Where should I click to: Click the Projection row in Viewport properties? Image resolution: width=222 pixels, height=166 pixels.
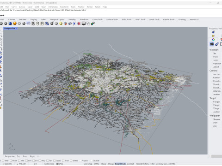click(x=216, y=64)
